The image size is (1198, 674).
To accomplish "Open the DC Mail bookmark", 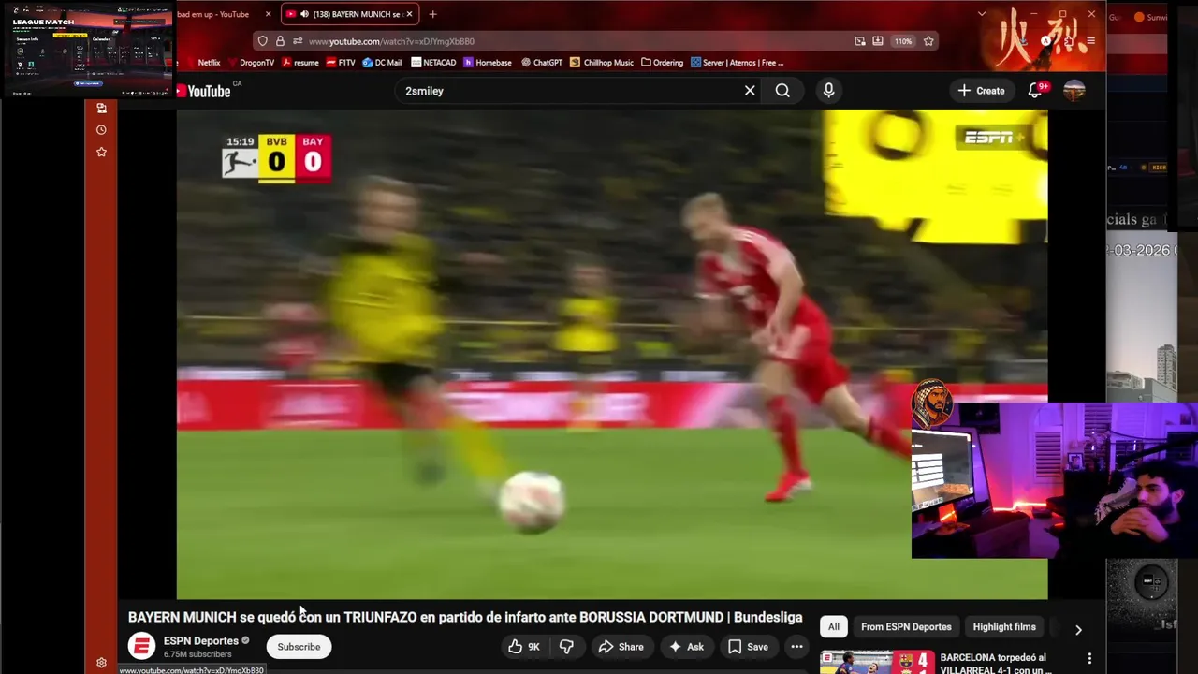I will 382,63.
